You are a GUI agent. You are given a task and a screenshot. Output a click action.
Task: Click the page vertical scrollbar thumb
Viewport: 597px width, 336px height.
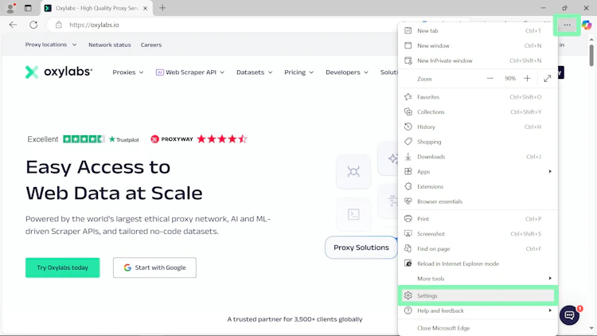point(591,55)
